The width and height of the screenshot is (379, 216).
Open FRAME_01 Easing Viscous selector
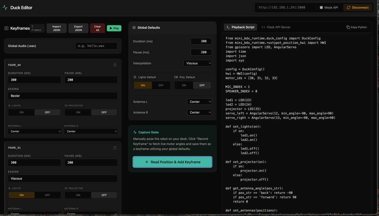coord(63,178)
